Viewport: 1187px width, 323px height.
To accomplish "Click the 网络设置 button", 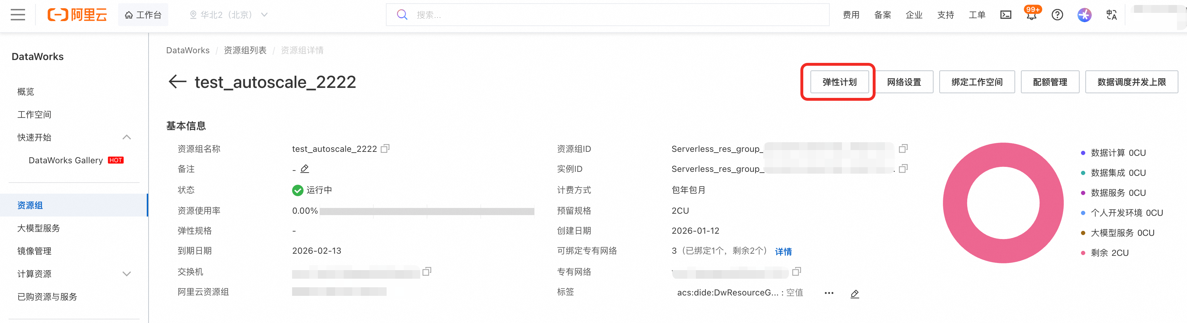I will 904,82.
